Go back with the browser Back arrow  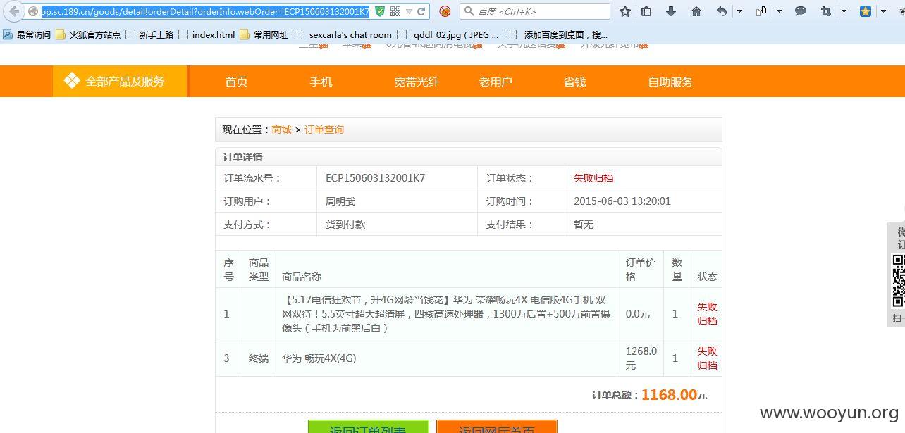(14, 11)
